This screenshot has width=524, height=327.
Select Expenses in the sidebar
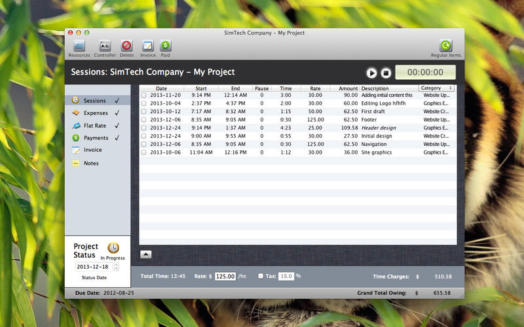tap(96, 113)
